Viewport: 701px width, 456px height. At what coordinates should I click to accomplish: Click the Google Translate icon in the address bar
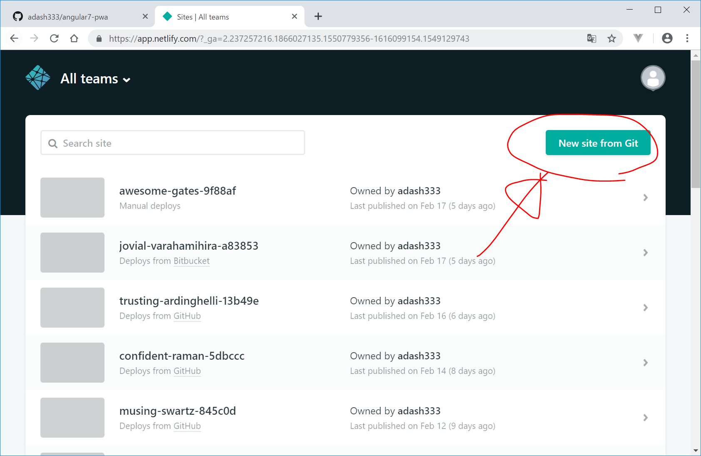pos(592,38)
